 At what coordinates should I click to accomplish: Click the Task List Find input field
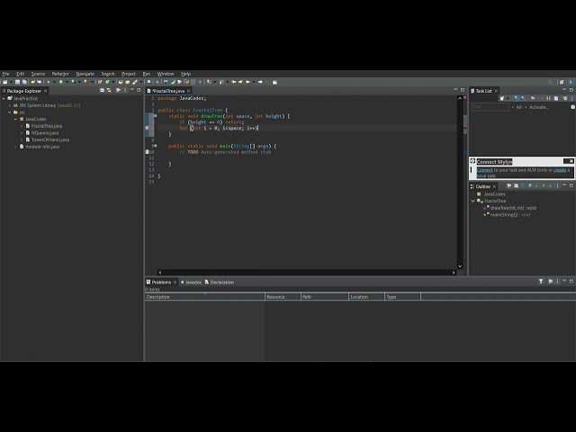pos(490,107)
